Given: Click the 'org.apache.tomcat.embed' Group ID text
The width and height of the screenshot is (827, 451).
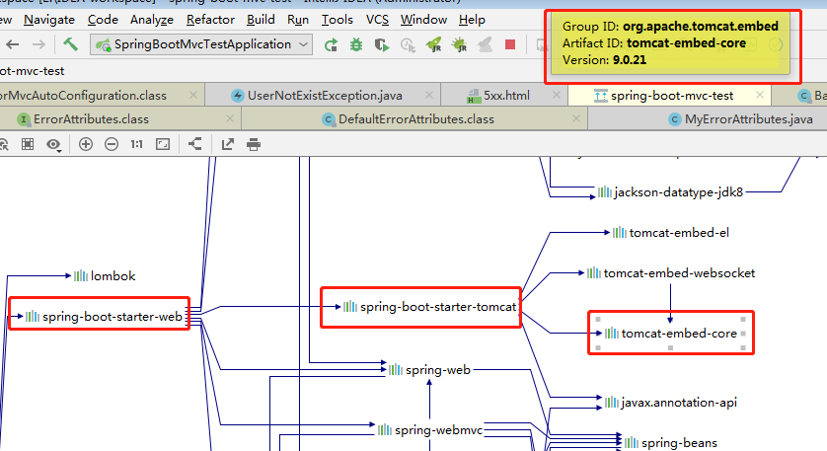Looking at the screenshot, I should tap(701, 26).
